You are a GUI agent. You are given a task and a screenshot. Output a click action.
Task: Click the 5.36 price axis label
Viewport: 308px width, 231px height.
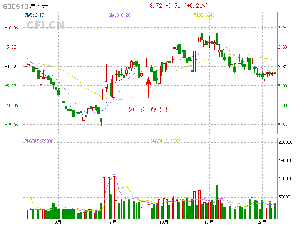[283, 125]
